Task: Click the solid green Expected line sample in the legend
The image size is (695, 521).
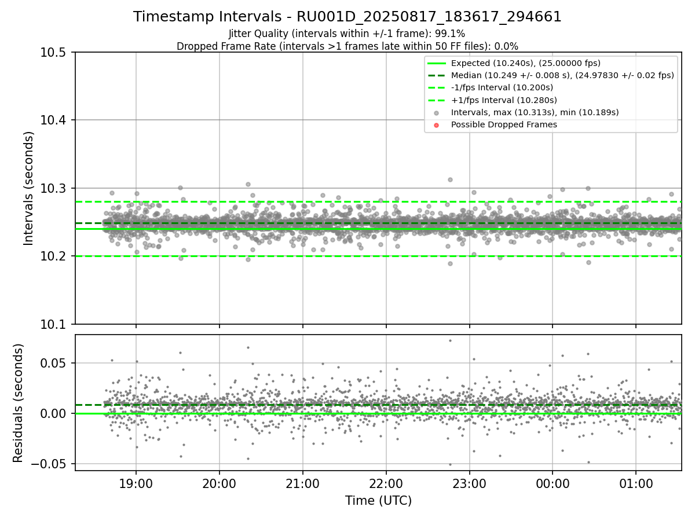Action: [x=437, y=63]
